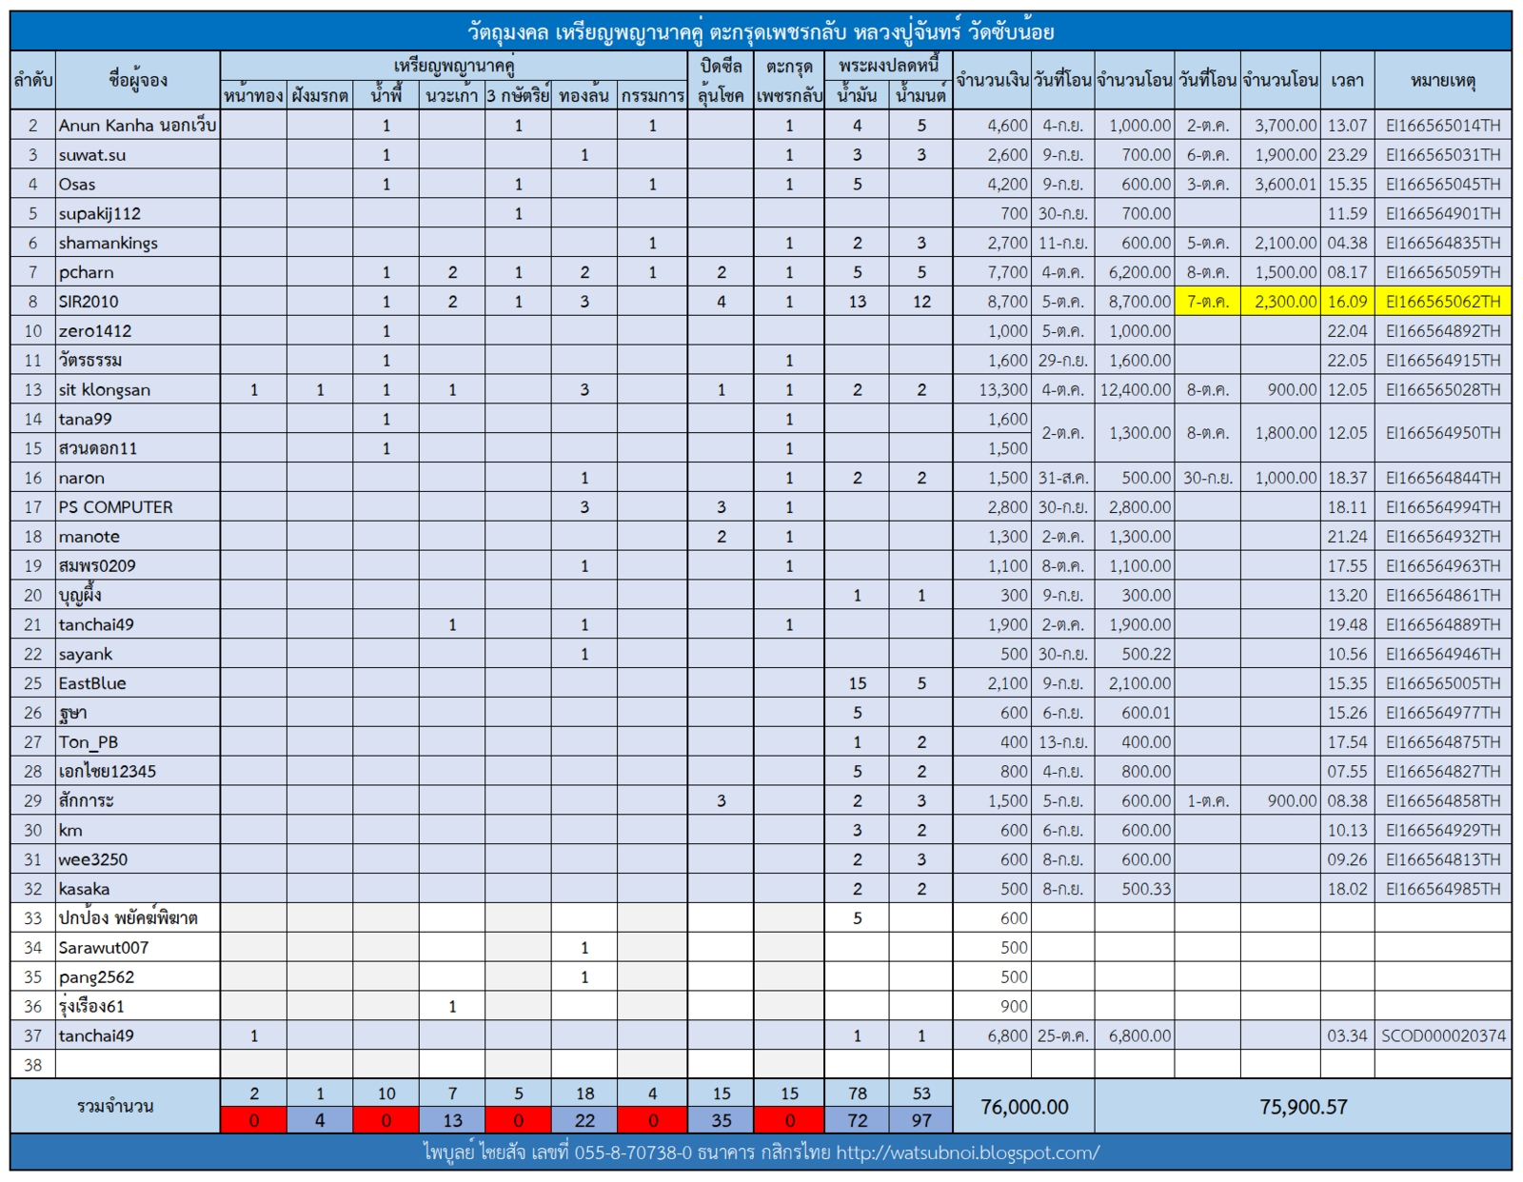Click the yellow highlighted tracking code EI166565062TH
The width and height of the screenshot is (1523, 1182).
[x=1443, y=302]
